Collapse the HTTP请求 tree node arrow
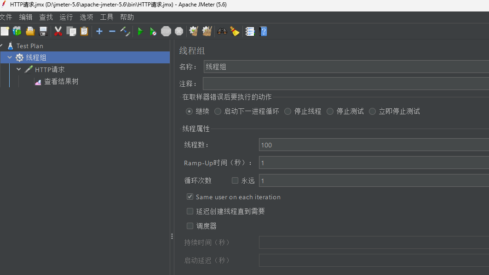This screenshot has height=275, width=489. click(19, 69)
